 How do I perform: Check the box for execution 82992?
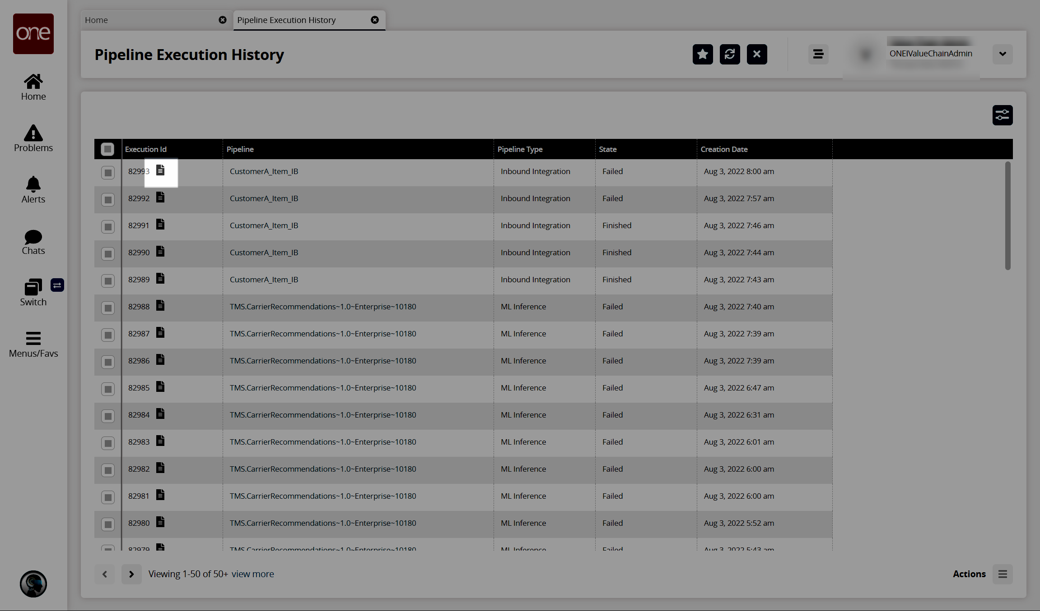click(x=107, y=199)
